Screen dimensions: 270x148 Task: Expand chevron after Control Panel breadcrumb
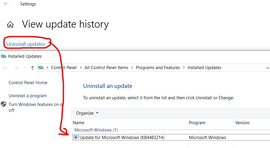81,68
